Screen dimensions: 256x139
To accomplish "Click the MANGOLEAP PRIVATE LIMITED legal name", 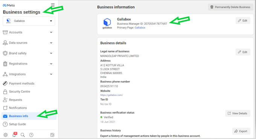I will coord(120,56).
